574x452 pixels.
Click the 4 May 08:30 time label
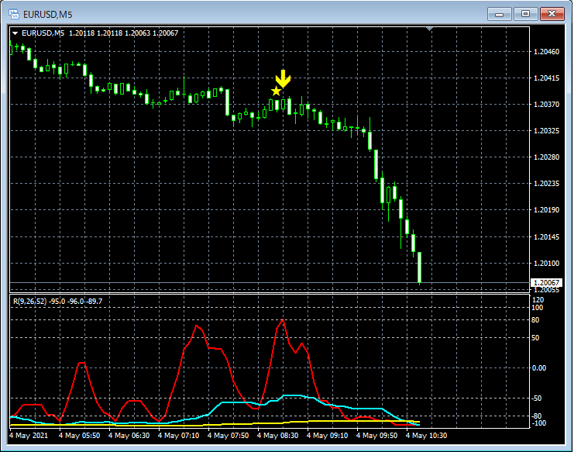tap(277, 436)
